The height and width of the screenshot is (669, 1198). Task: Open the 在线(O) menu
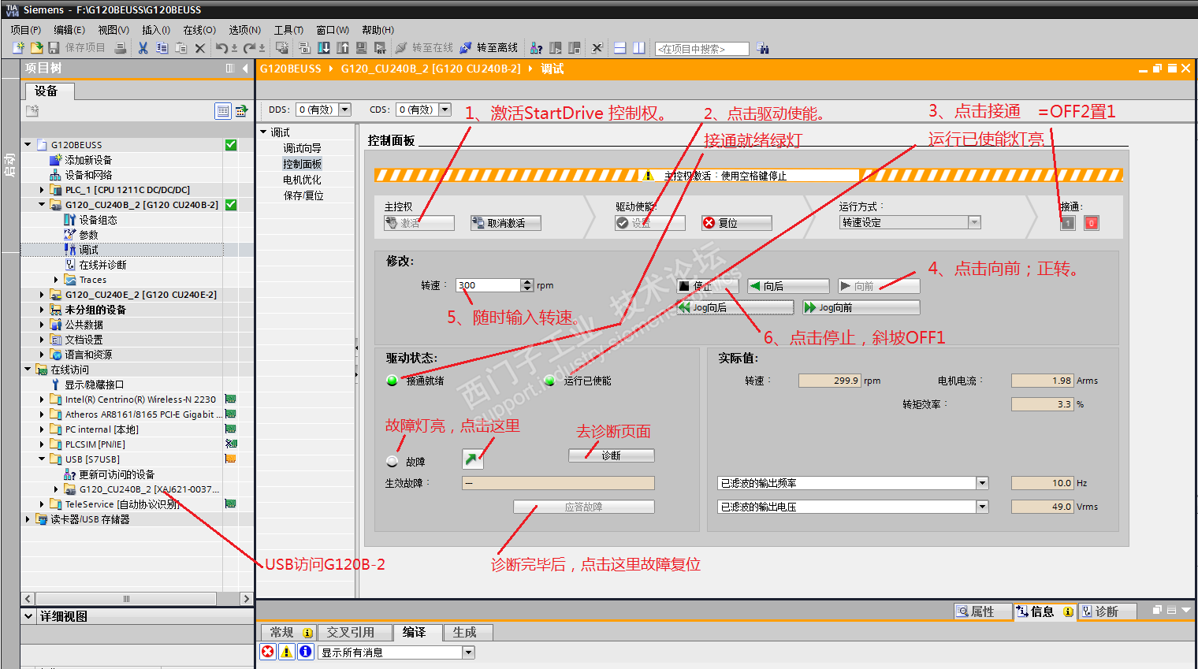pos(199,30)
